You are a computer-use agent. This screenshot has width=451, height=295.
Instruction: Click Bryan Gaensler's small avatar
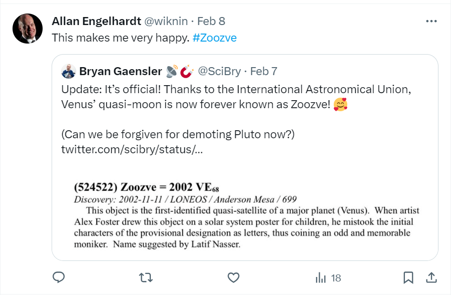pos(68,71)
